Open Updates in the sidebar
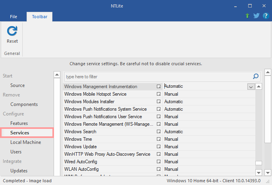Image resolution: width=272 pixels, height=185 pixels. point(19,171)
